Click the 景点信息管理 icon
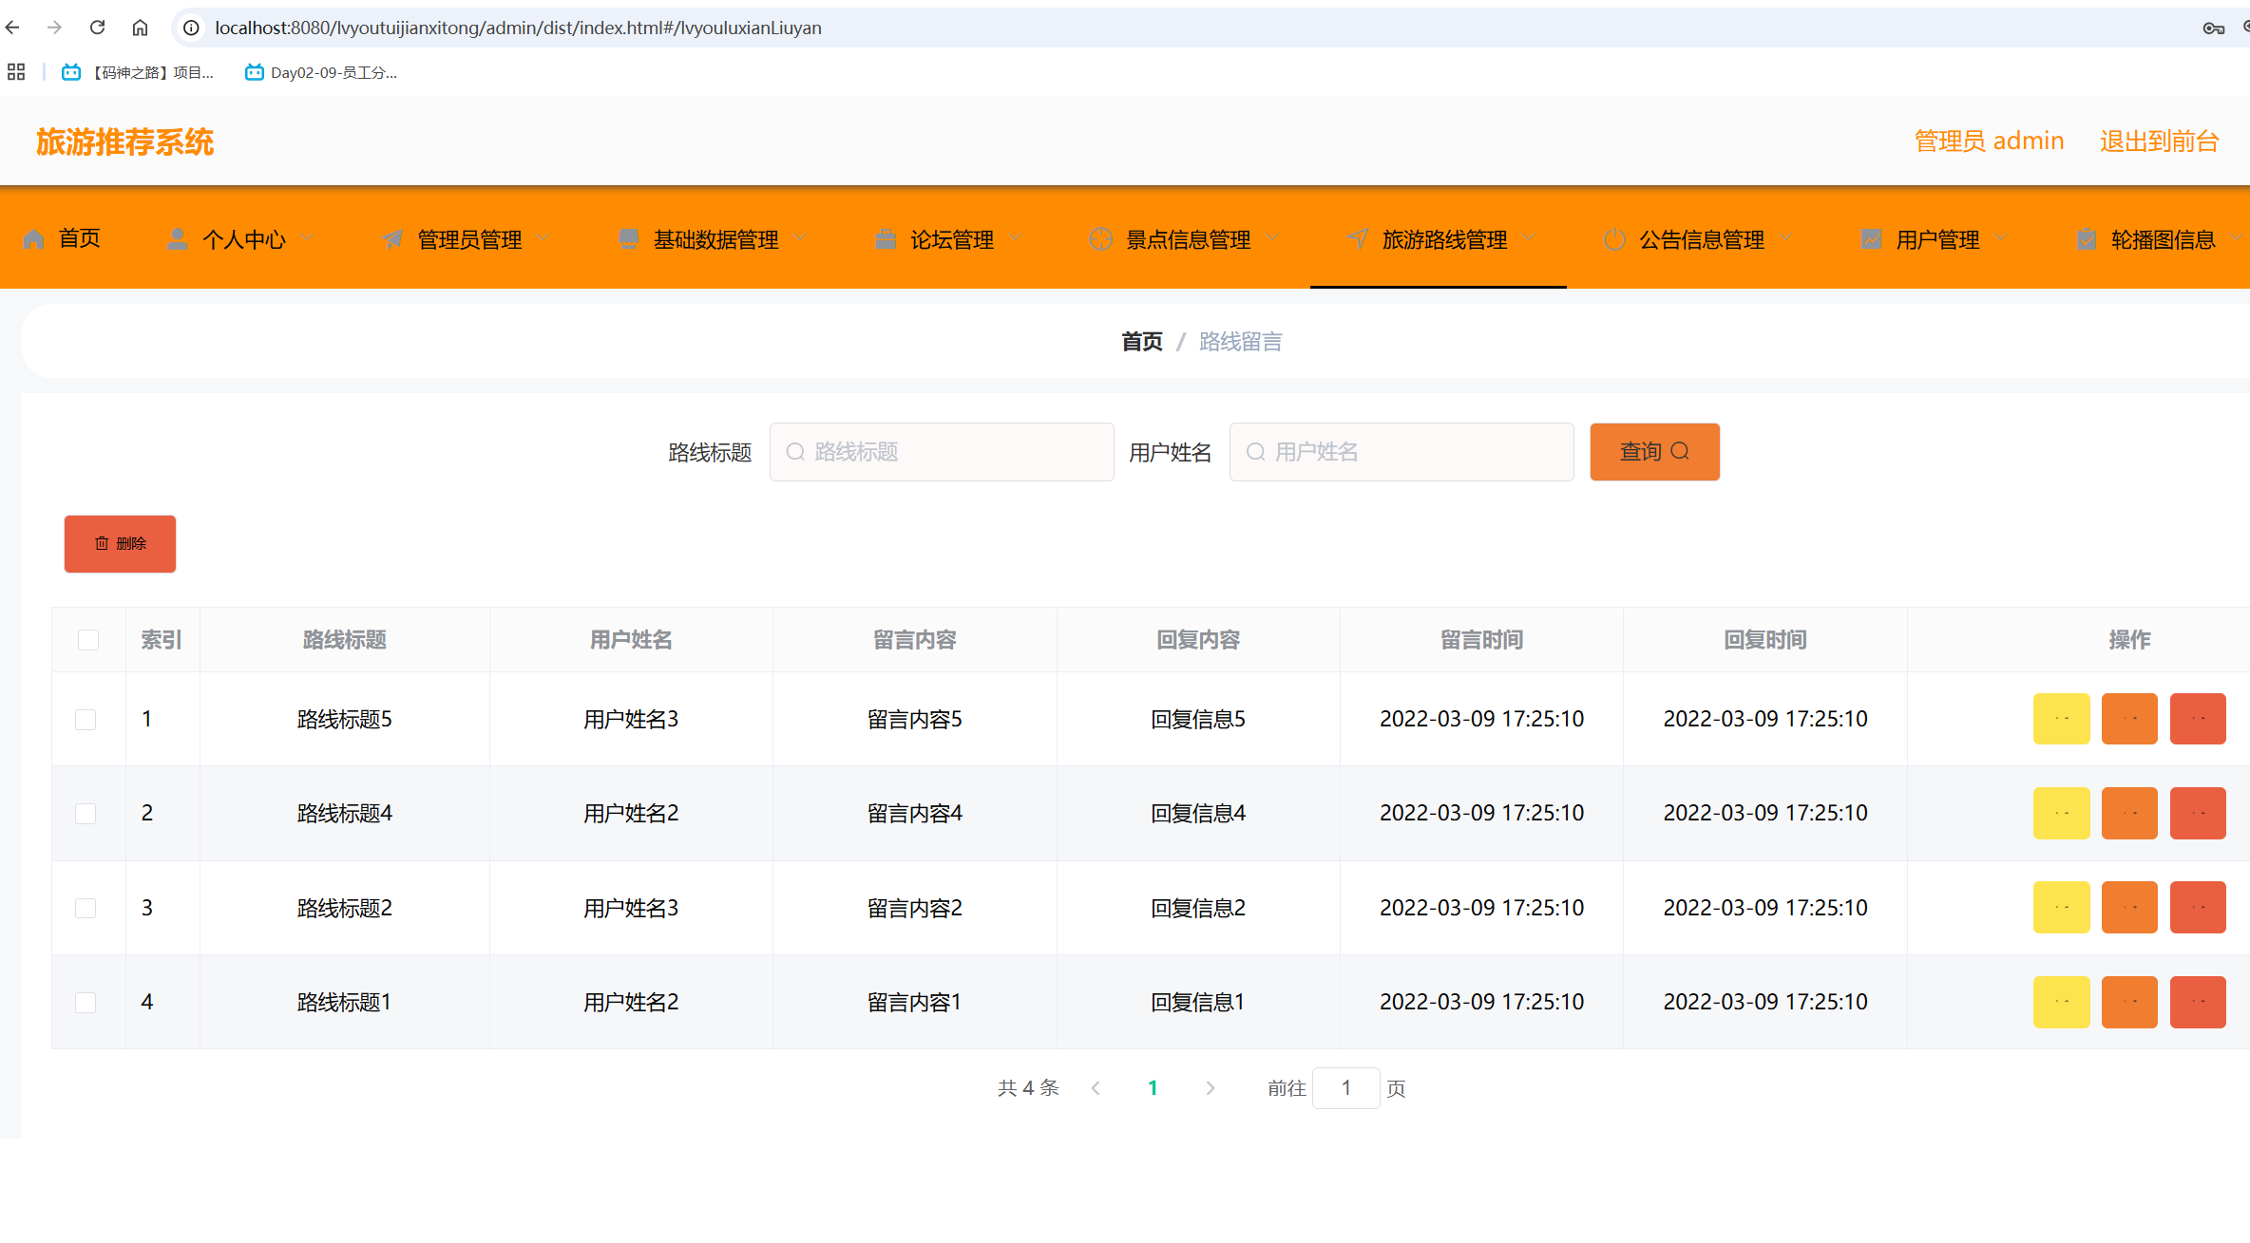This screenshot has width=2250, height=1243. [1100, 239]
